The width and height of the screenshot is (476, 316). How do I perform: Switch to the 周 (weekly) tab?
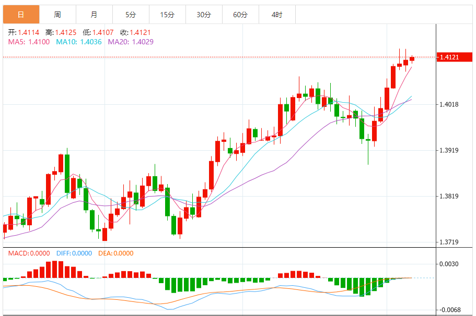(57, 15)
